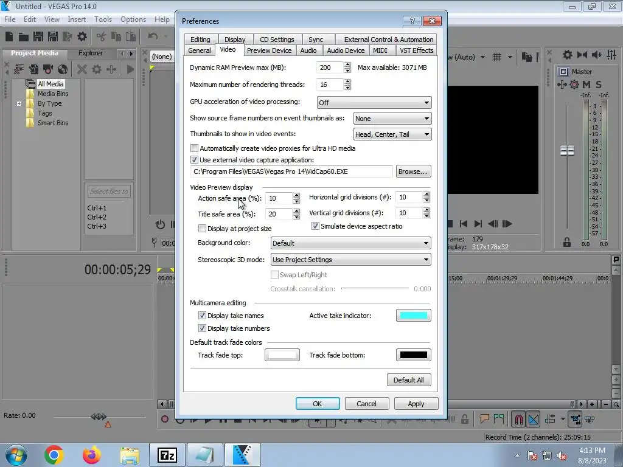
Task: Click the Master FX gear icon
Action: click(x=574, y=84)
